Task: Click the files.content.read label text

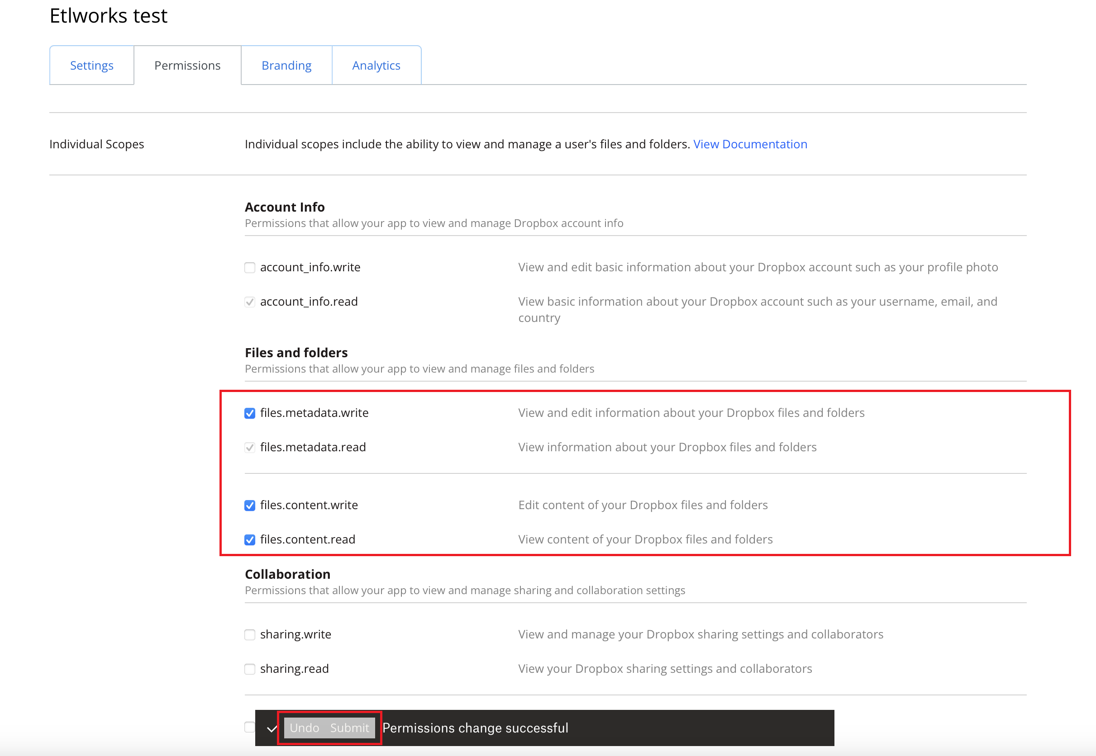Action: [x=308, y=539]
